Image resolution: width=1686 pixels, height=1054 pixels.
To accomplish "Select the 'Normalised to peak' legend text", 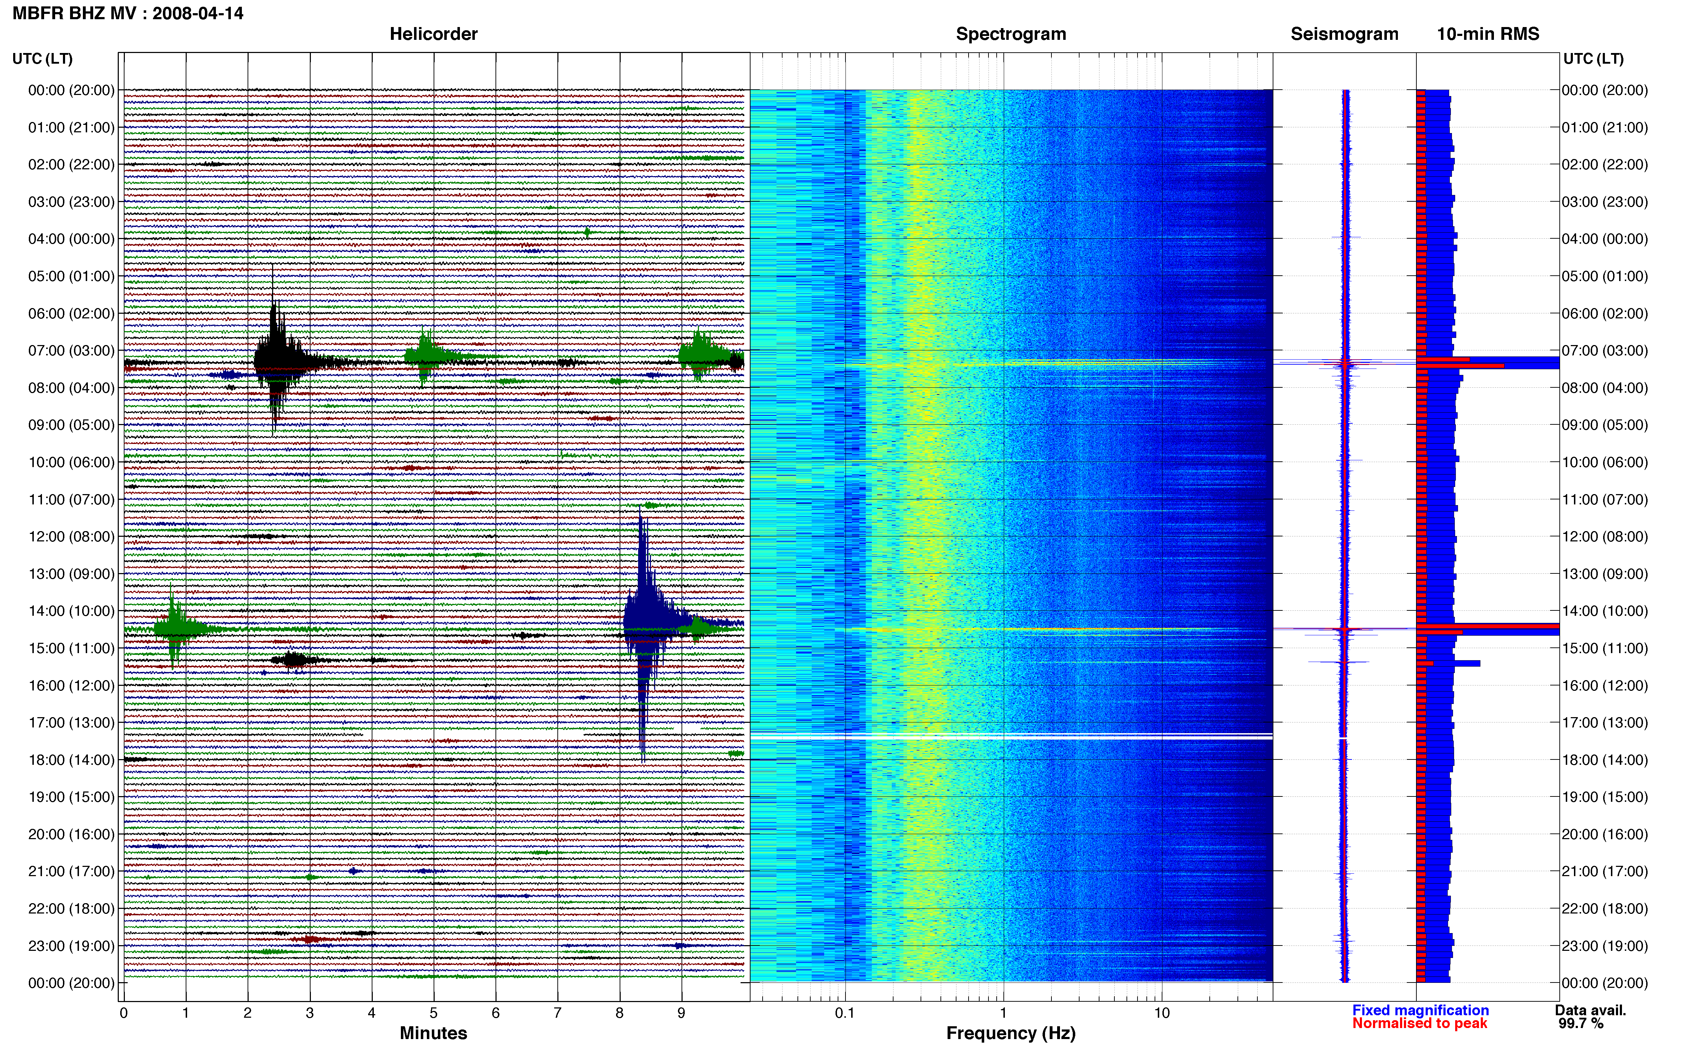I will point(1420,1023).
